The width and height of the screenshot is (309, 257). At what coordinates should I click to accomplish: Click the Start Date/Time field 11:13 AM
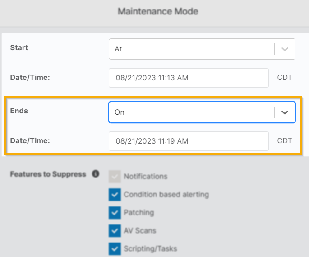189,78
